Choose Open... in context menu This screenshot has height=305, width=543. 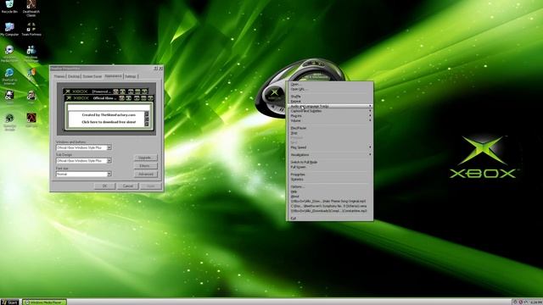coord(330,84)
